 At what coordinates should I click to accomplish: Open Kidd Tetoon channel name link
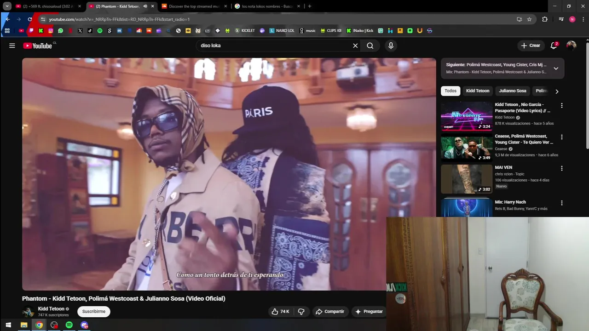51,309
